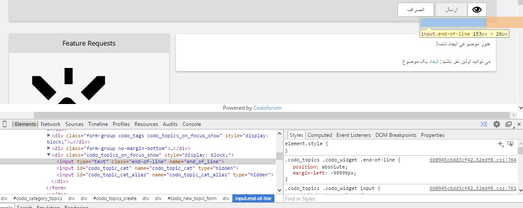Click the toggle element state icon
Image resolution: width=523 pixels, height=208 pixels.
point(510,143)
